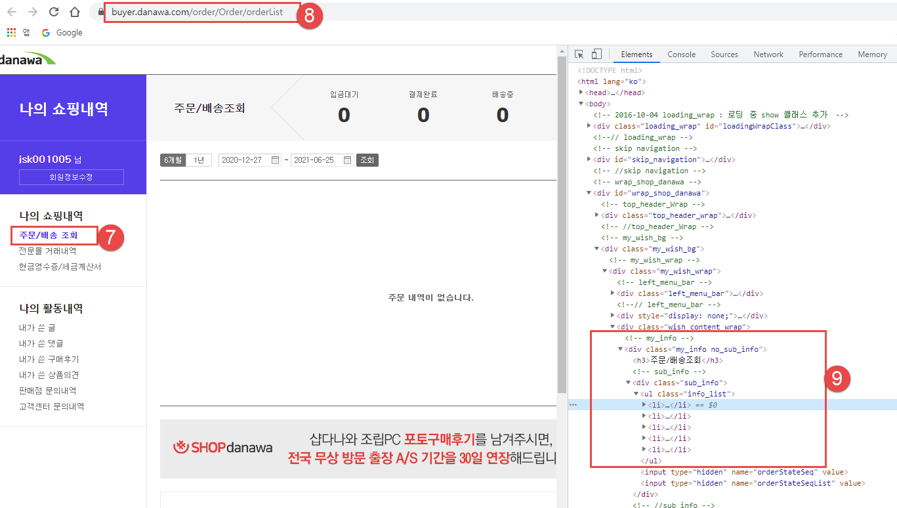Select the DOCTYPE html line
Viewport: 897px width, 508px height.
pos(610,70)
